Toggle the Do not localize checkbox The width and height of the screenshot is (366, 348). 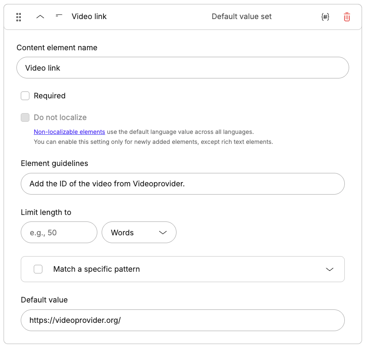[25, 117]
